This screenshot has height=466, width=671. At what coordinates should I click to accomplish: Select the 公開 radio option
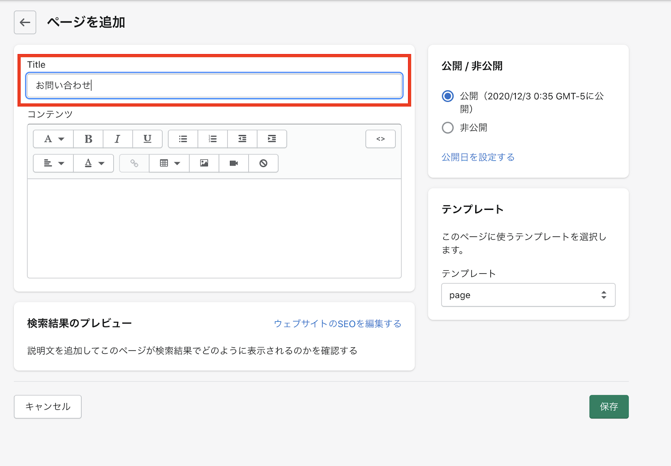448,96
